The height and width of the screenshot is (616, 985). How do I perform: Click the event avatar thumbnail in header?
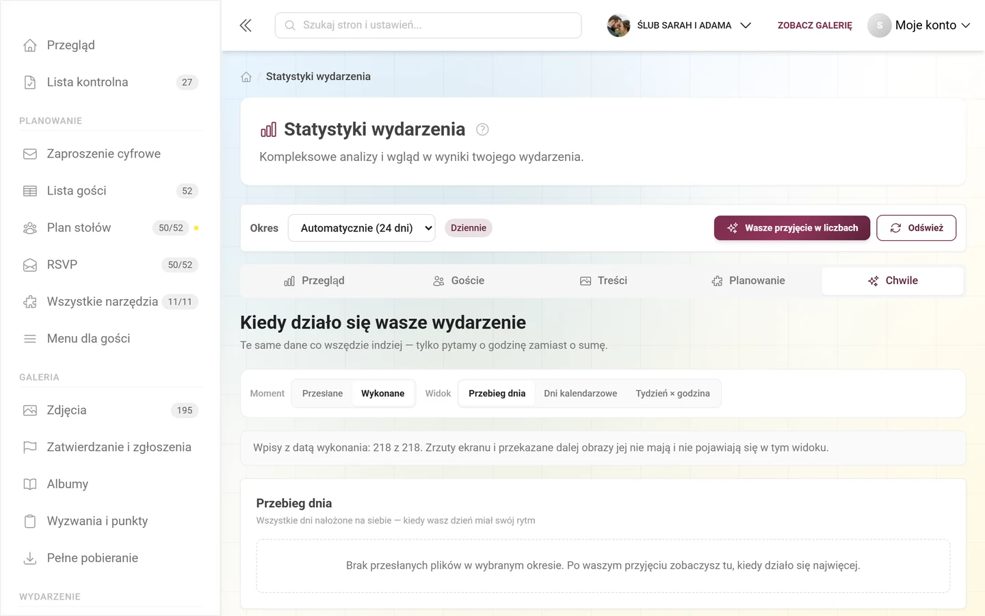click(618, 25)
